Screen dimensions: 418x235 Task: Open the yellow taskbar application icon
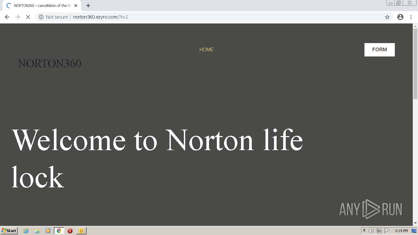(x=81, y=231)
